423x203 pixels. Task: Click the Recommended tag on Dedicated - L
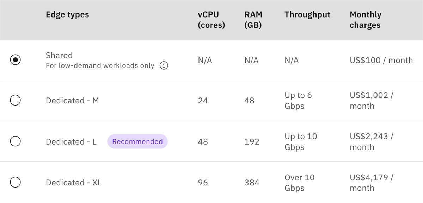tap(137, 141)
